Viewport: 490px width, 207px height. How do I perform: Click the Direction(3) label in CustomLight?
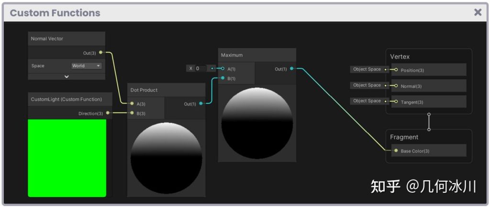click(90, 114)
